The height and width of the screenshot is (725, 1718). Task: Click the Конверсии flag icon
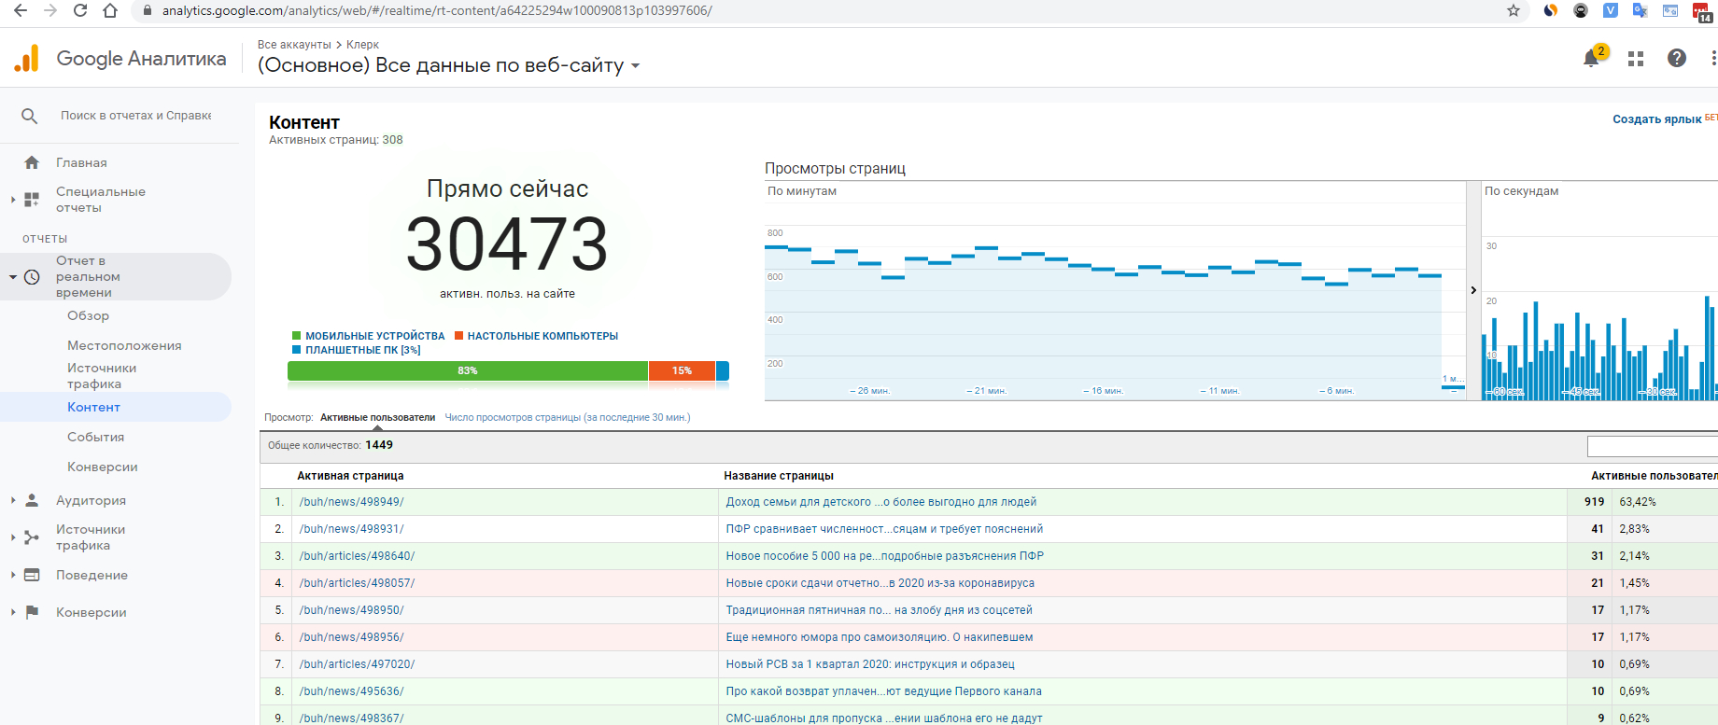[x=32, y=612]
